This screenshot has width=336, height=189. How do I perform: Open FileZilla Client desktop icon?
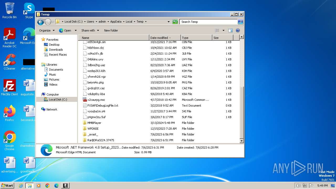point(9,88)
